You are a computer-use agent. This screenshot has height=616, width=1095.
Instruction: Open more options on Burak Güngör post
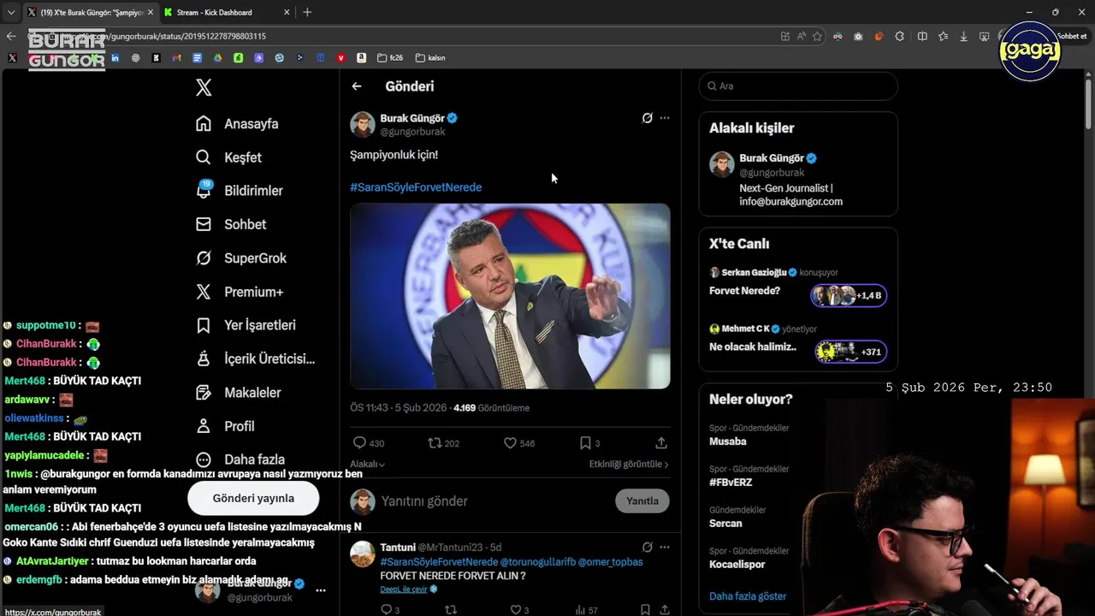coord(665,118)
